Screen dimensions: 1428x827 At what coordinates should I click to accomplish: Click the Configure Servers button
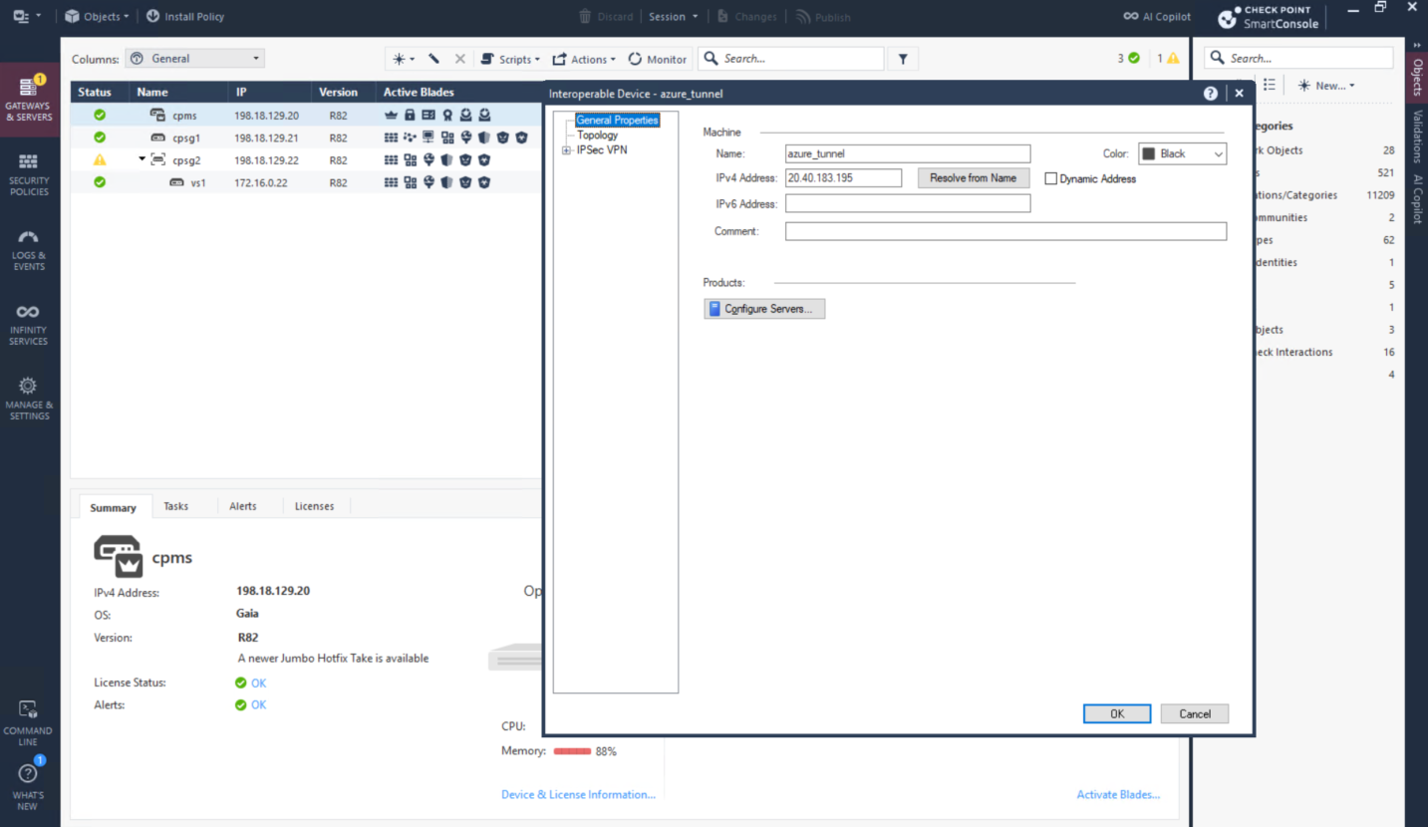[x=764, y=309]
